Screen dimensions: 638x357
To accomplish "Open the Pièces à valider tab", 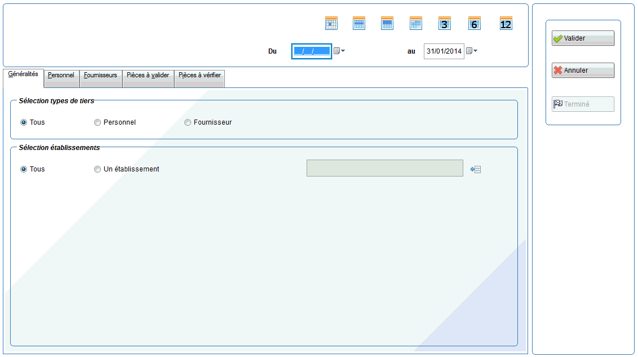I will pyautogui.click(x=148, y=76).
